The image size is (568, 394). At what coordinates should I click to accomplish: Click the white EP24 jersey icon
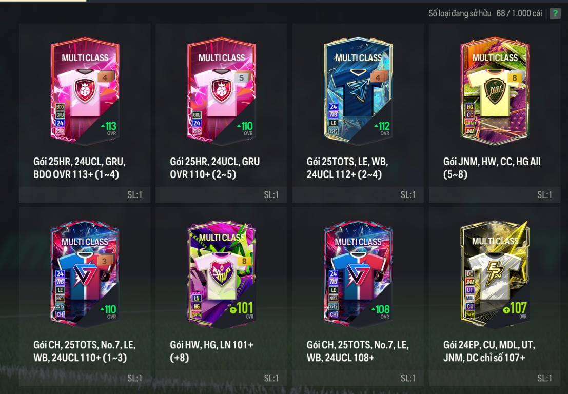click(x=495, y=276)
